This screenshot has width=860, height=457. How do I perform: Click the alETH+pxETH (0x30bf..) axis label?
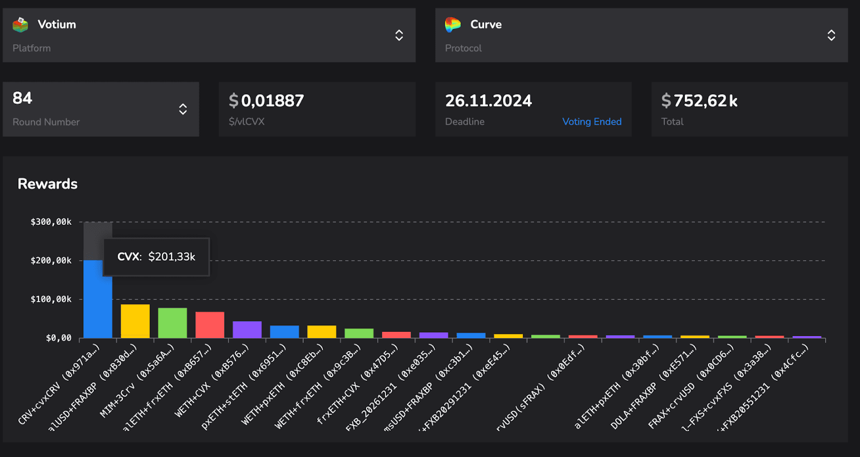pyautogui.click(x=617, y=385)
